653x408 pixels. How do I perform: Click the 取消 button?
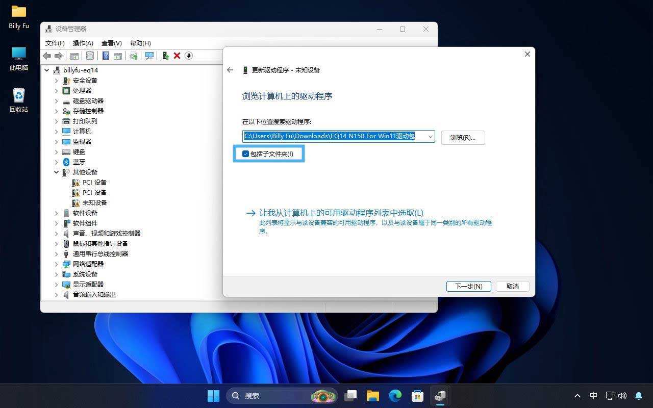pyautogui.click(x=512, y=286)
